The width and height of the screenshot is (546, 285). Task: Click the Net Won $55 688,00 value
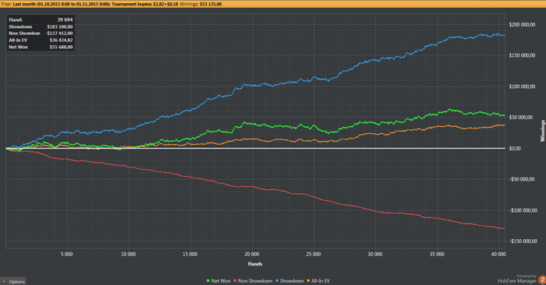click(x=61, y=47)
